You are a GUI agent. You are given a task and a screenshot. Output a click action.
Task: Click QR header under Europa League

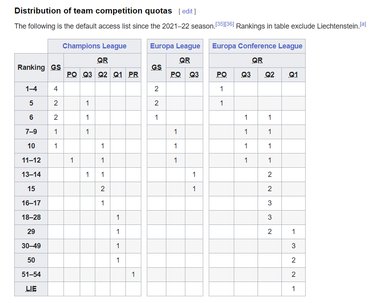185,60
